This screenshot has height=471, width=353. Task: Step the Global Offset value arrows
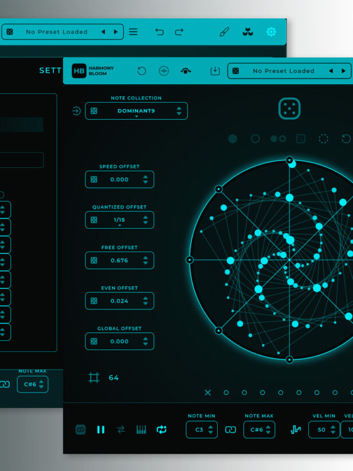coord(146,342)
